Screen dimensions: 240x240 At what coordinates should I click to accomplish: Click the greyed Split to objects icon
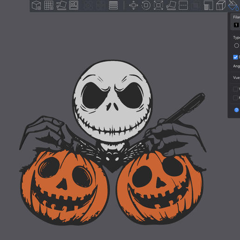(88, 5)
